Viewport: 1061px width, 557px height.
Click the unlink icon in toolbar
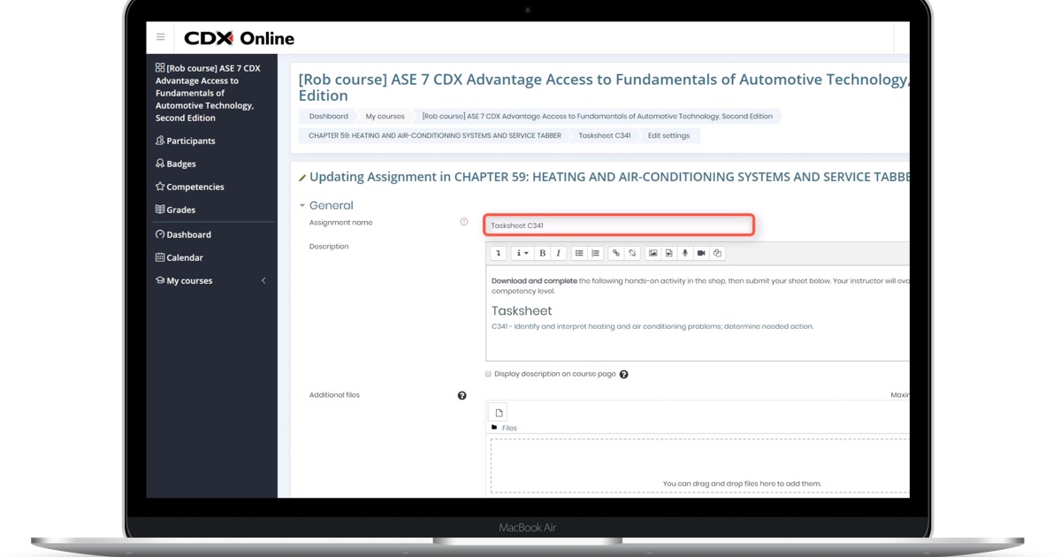(632, 254)
